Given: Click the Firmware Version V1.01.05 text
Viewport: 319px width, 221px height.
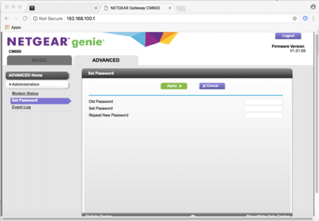Looking at the screenshot, I should (289, 48).
